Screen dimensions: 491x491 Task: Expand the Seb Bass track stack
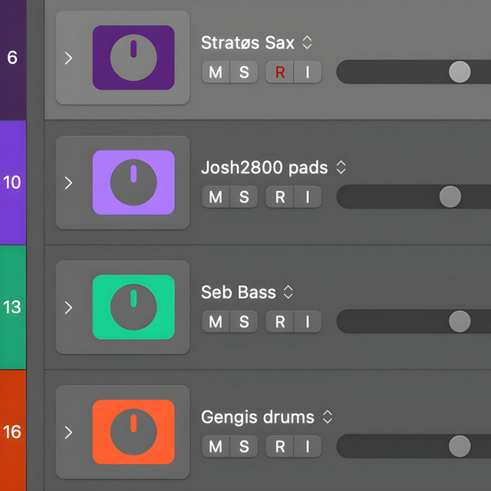pyautogui.click(x=68, y=308)
